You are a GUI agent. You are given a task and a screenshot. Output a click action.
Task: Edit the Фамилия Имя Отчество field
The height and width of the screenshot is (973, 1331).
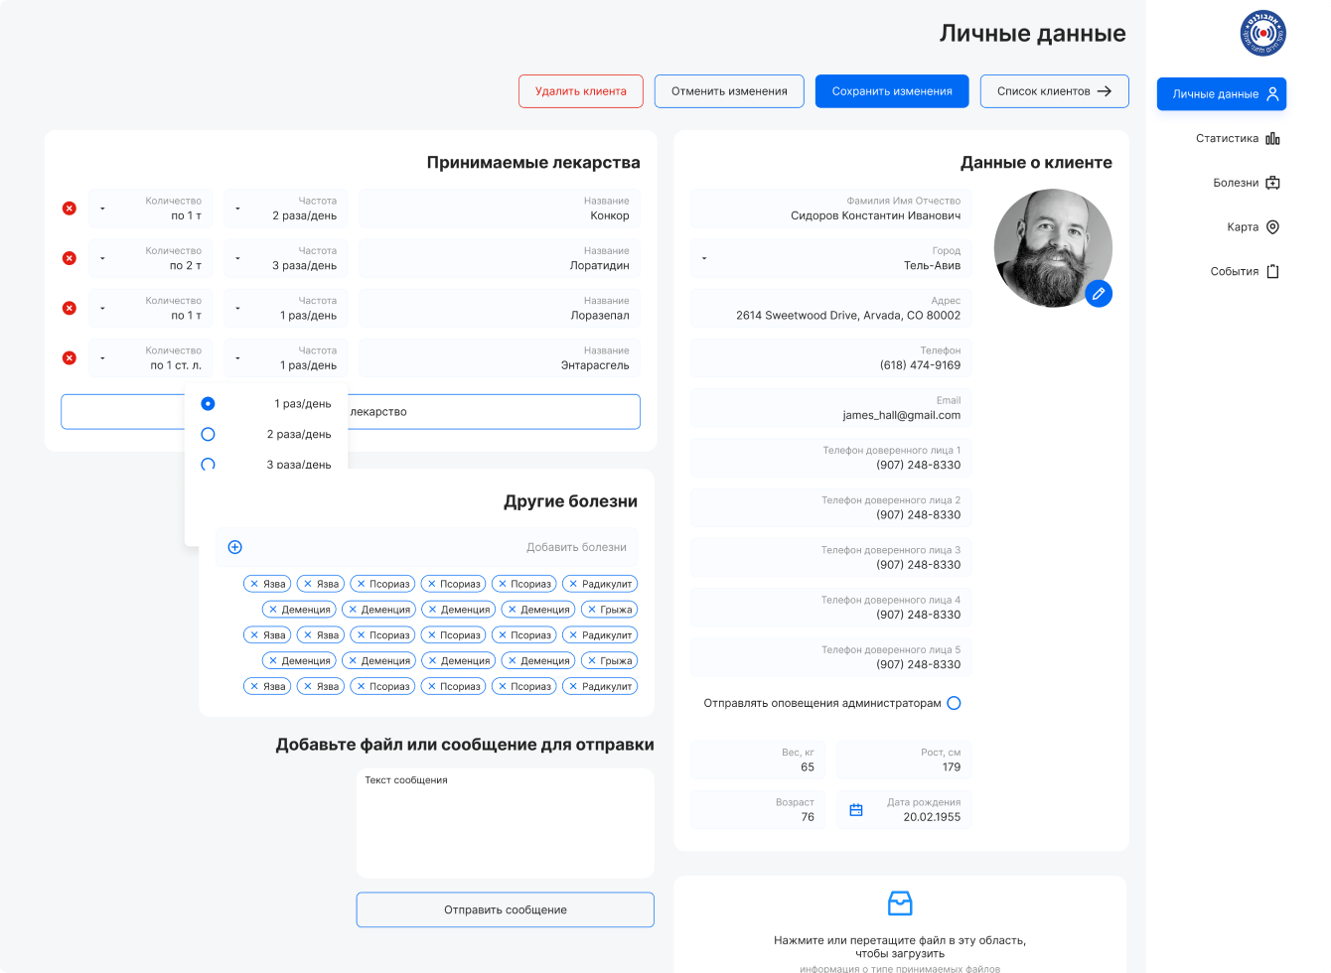(830, 208)
